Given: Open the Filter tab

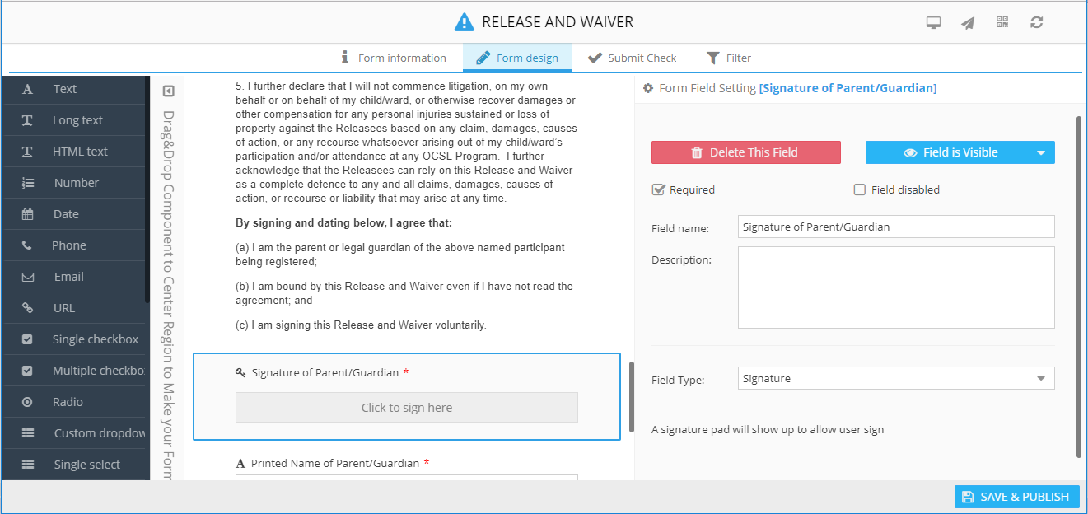Looking at the screenshot, I should pyautogui.click(x=729, y=58).
